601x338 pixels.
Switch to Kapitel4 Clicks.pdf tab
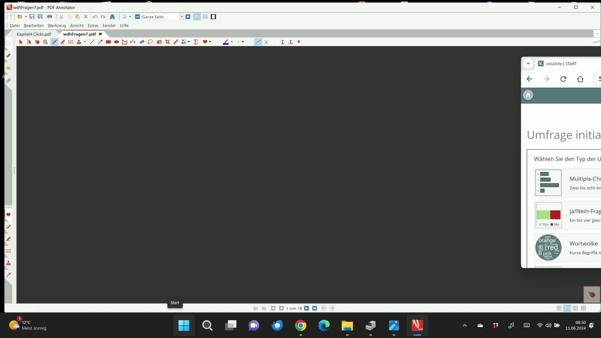(x=34, y=34)
